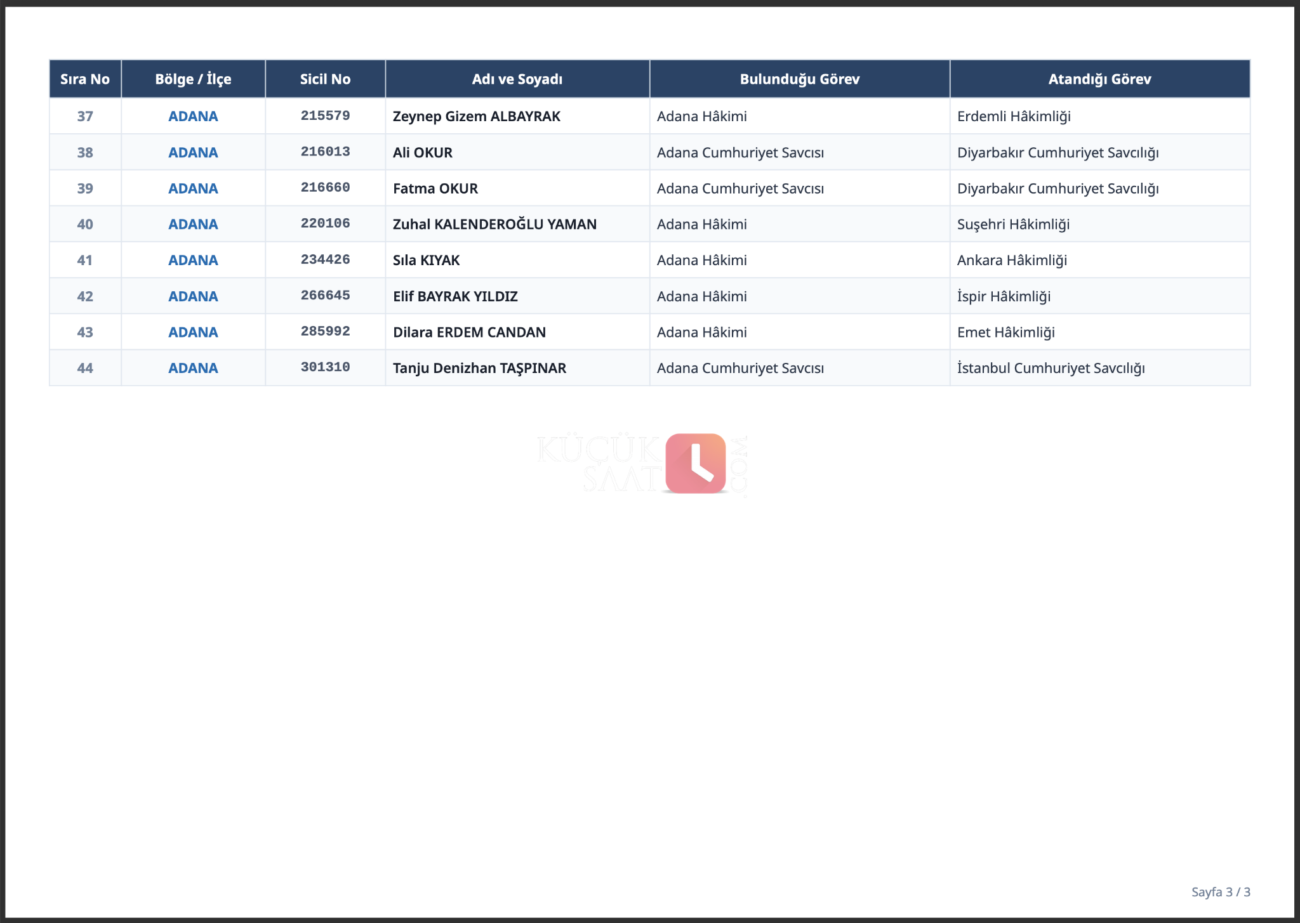This screenshot has height=923, width=1300.
Task: Select the Atandığı Görev column header
Action: point(1099,79)
